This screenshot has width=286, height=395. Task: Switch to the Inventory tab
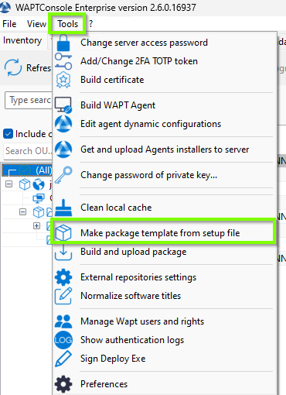point(22,40)
